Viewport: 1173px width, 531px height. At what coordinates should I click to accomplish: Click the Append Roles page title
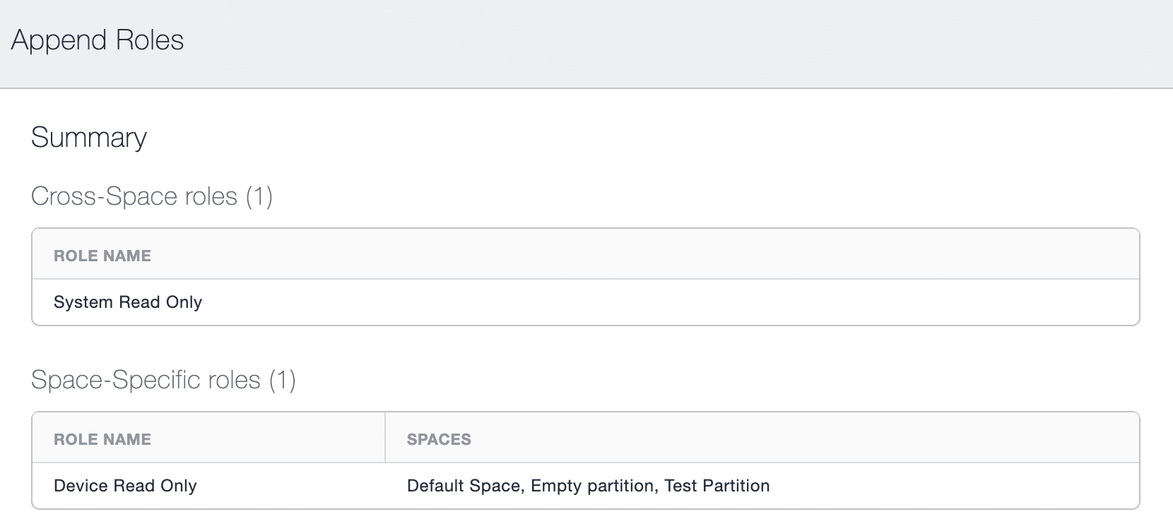97,40
